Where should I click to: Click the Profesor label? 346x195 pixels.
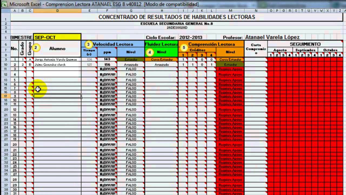233,38
